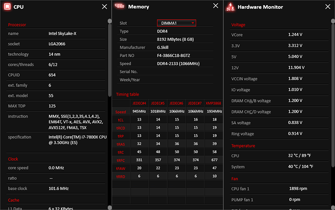Select the XMP3868 timing column header
The image size is (335, 210).
213,103
